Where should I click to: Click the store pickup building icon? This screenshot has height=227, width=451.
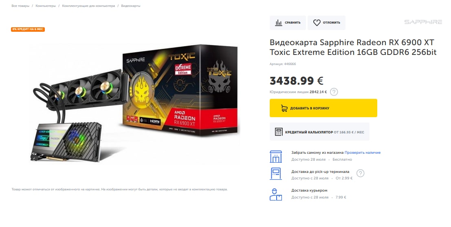point(275,157)
